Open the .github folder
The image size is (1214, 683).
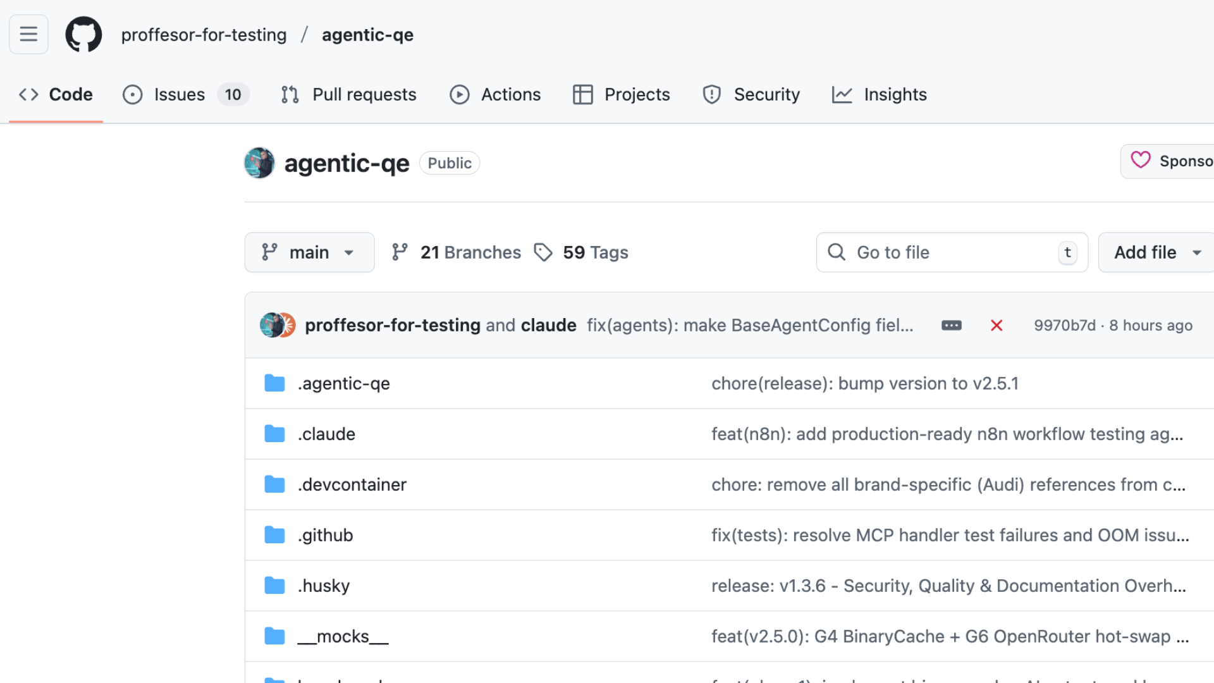tap(325, 535)
